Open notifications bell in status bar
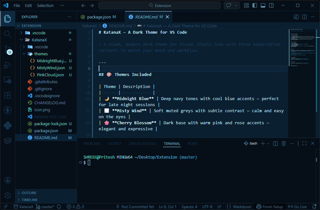Screen dimensions: 320x210 coord(314,207)
